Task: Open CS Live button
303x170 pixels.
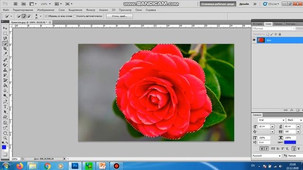Action: 271,4
